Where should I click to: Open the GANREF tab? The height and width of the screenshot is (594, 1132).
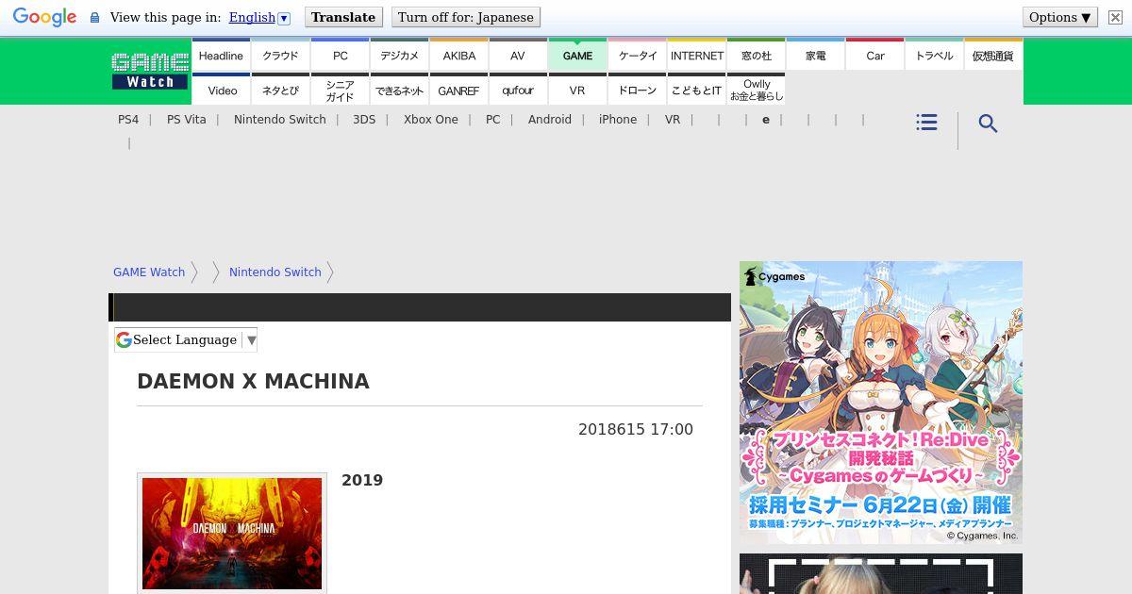pos(458,91)
